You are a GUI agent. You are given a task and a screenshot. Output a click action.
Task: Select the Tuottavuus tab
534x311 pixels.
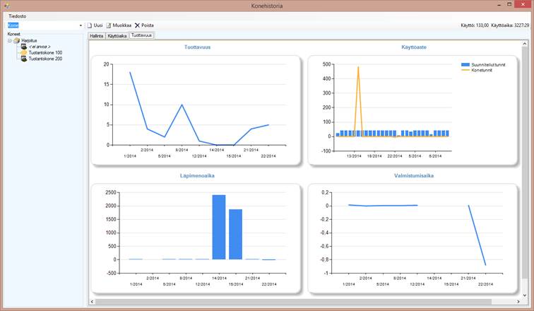tap(141, 35)
